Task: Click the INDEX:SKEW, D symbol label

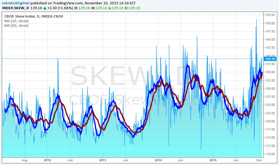Action: pyautogui.click(x=16, y=8)
